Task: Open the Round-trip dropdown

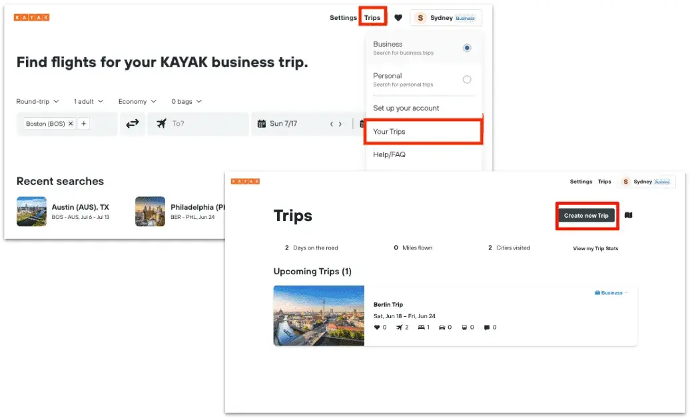Action: pos(37,102)
